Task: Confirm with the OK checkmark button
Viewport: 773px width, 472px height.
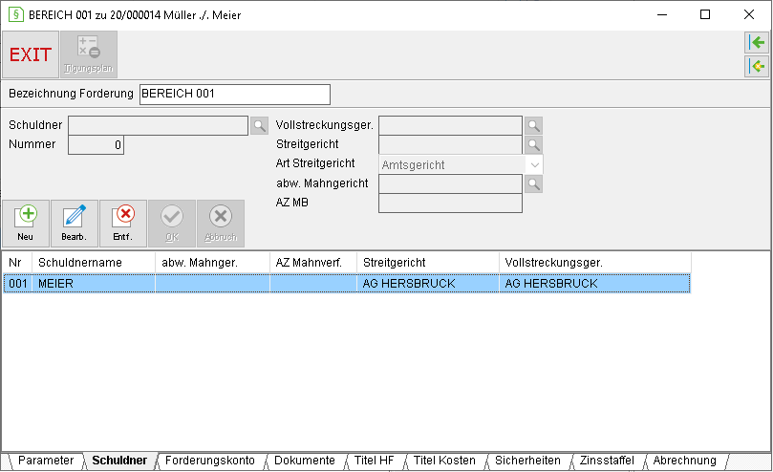Action: point(172,224)
